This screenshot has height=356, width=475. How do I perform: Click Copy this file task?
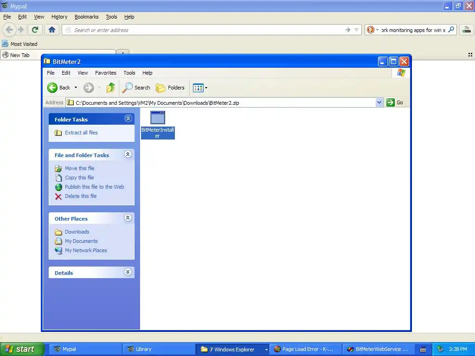pos(79,178)
